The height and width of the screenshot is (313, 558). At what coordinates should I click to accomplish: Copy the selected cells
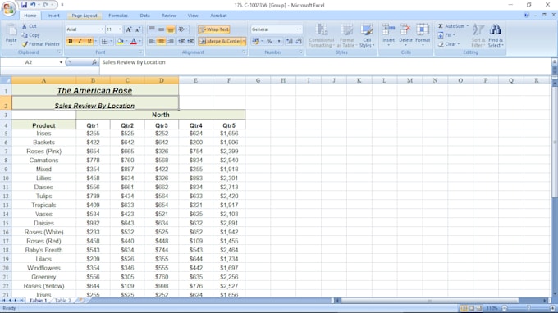30,34
